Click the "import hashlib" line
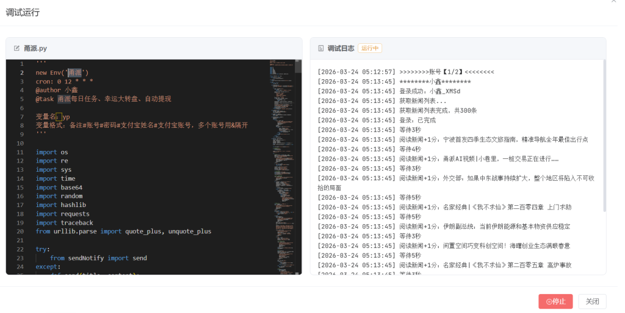 pos(61,205)
